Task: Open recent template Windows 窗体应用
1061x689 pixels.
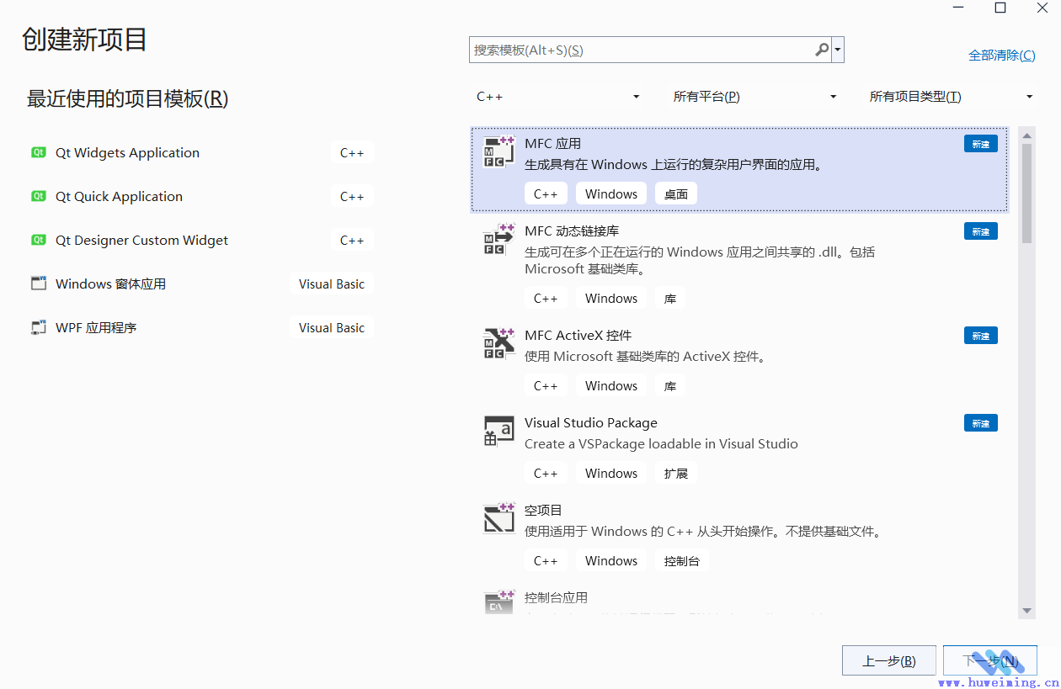Action: (x=200, y=284)
